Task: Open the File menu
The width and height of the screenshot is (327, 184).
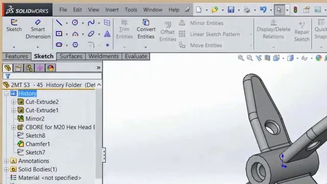Action: pos(63,10)
